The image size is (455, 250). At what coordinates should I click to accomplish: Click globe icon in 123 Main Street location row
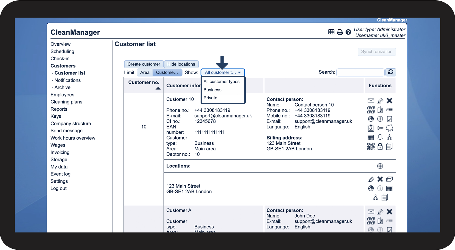pyautogui.click(x=371, y=188)
